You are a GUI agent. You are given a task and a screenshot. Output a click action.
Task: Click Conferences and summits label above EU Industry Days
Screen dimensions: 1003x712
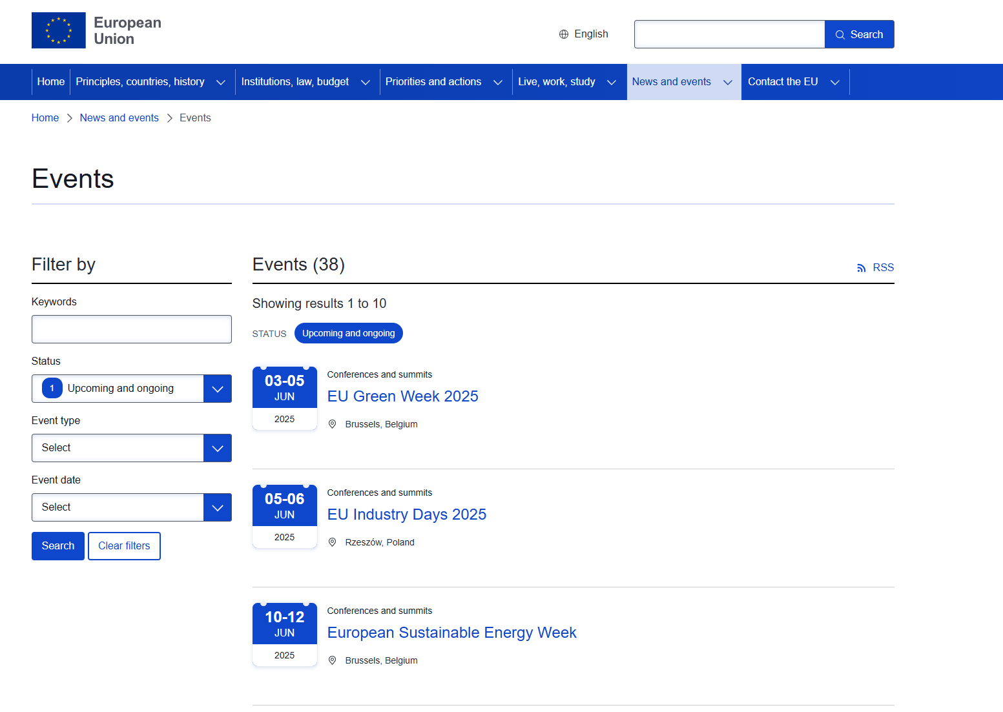380,493
